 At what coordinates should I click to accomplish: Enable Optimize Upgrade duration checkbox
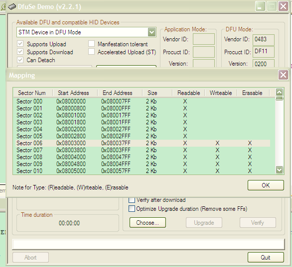[132, 209]
